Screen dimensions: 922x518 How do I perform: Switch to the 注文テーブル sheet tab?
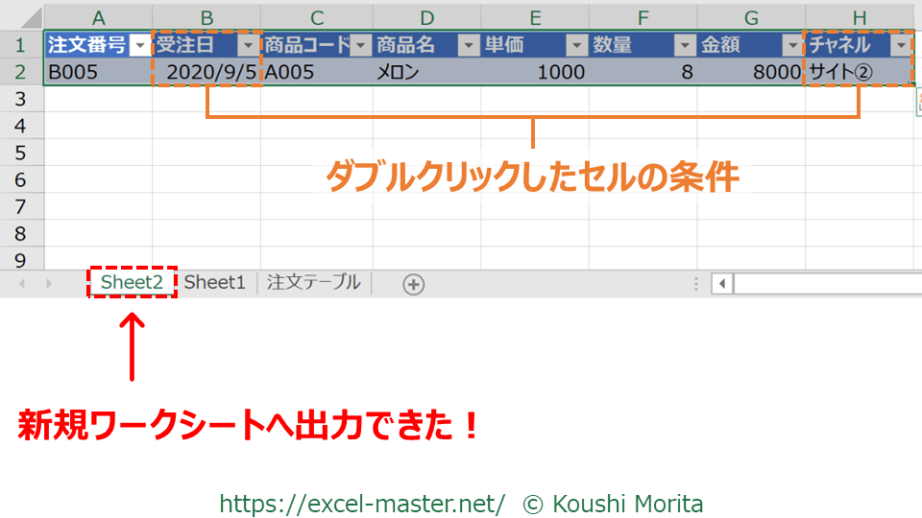point(314,282)
